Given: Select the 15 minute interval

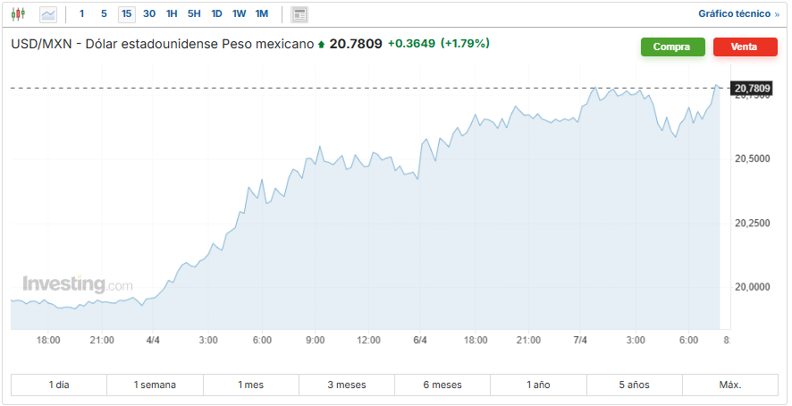Looking at the screenshot, I should [126, 14].
